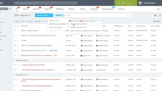162x91 pixels.
Task: Tick checkbox for 'Шаблон с сроком поставки'
Action: (x=15, y=31)
